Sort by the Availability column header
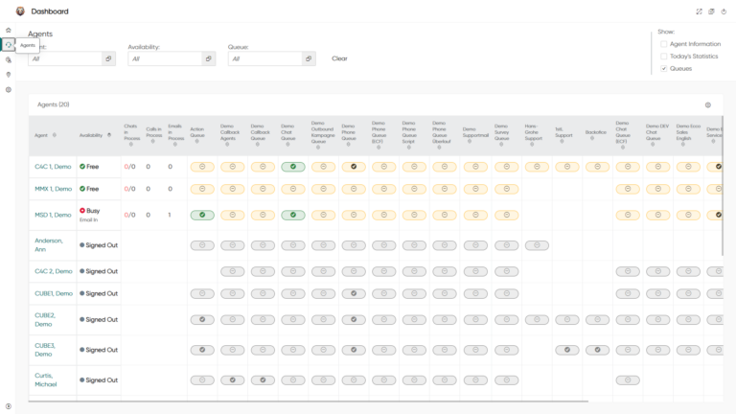Viewport: 736px width, 414px height. [91, 135]
